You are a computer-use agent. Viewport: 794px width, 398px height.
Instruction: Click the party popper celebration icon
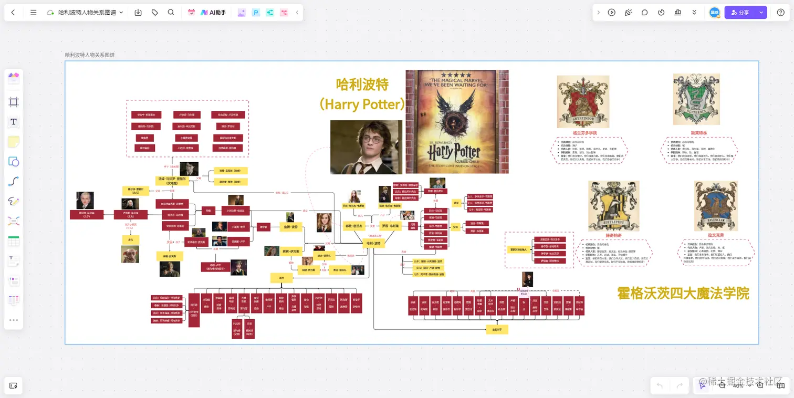coord(628,13)
